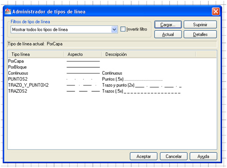The width and height of the screenshot is (227, 168).
Task: Open help via Ayuda button
Action: tap(203, 156)
